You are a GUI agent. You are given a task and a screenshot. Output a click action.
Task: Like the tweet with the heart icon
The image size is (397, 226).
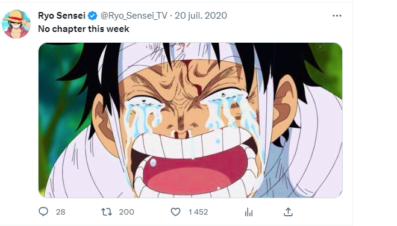pos(175,212)
